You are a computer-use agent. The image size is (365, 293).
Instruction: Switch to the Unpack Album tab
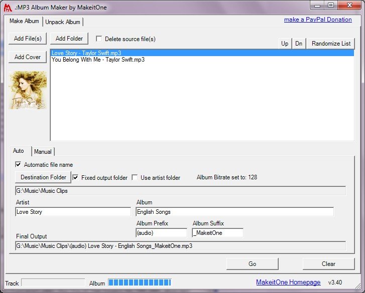pyautogui.click(x=63, y=22)
